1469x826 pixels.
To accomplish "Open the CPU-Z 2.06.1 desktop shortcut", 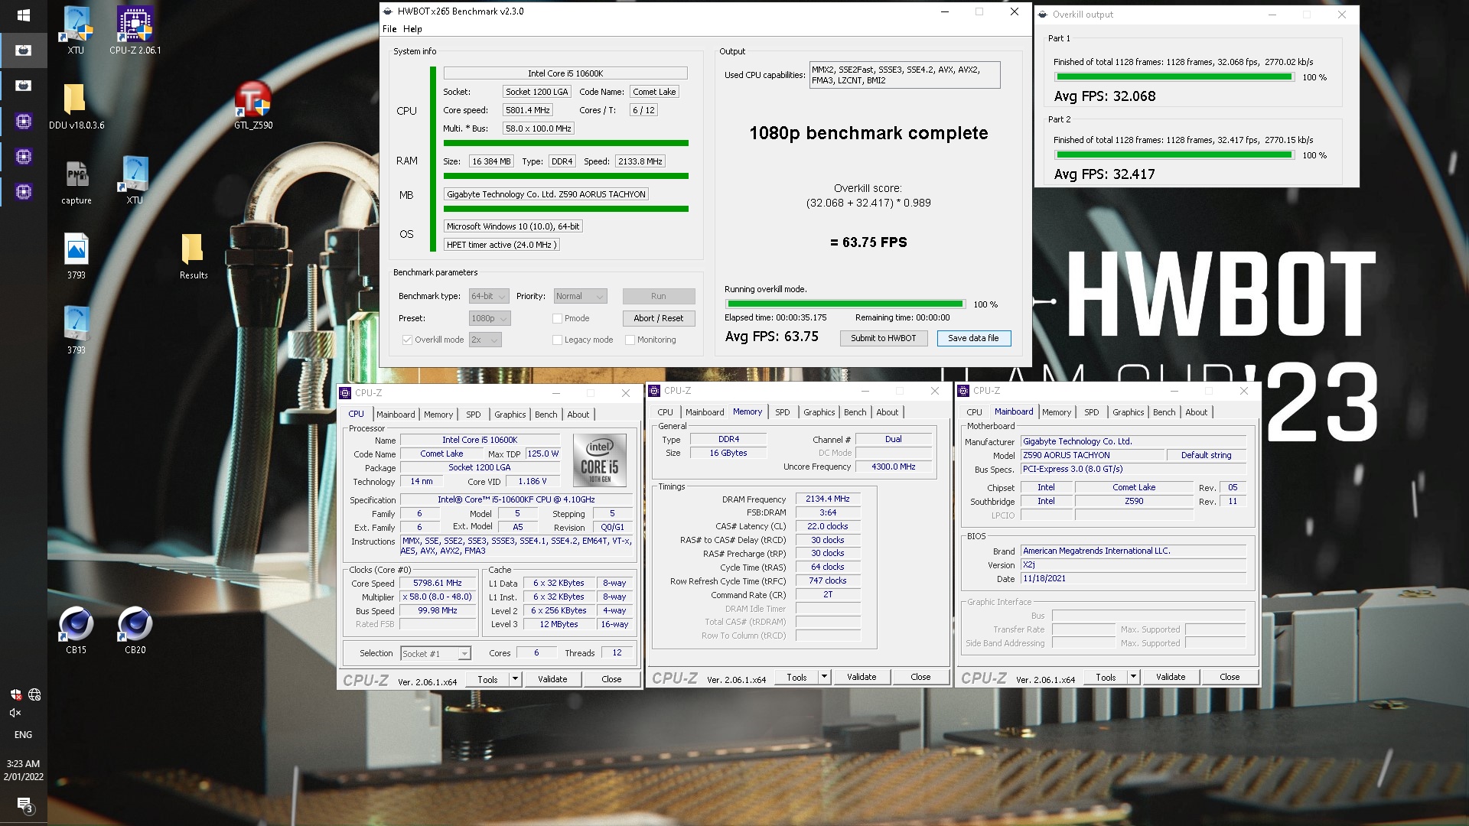I will click(x=135, y=31).
